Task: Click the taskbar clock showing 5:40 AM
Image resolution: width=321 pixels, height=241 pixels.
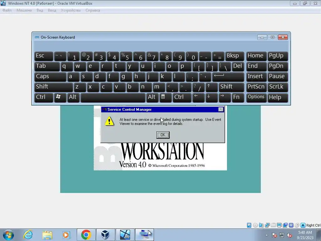Action: [x=305, y=235]
